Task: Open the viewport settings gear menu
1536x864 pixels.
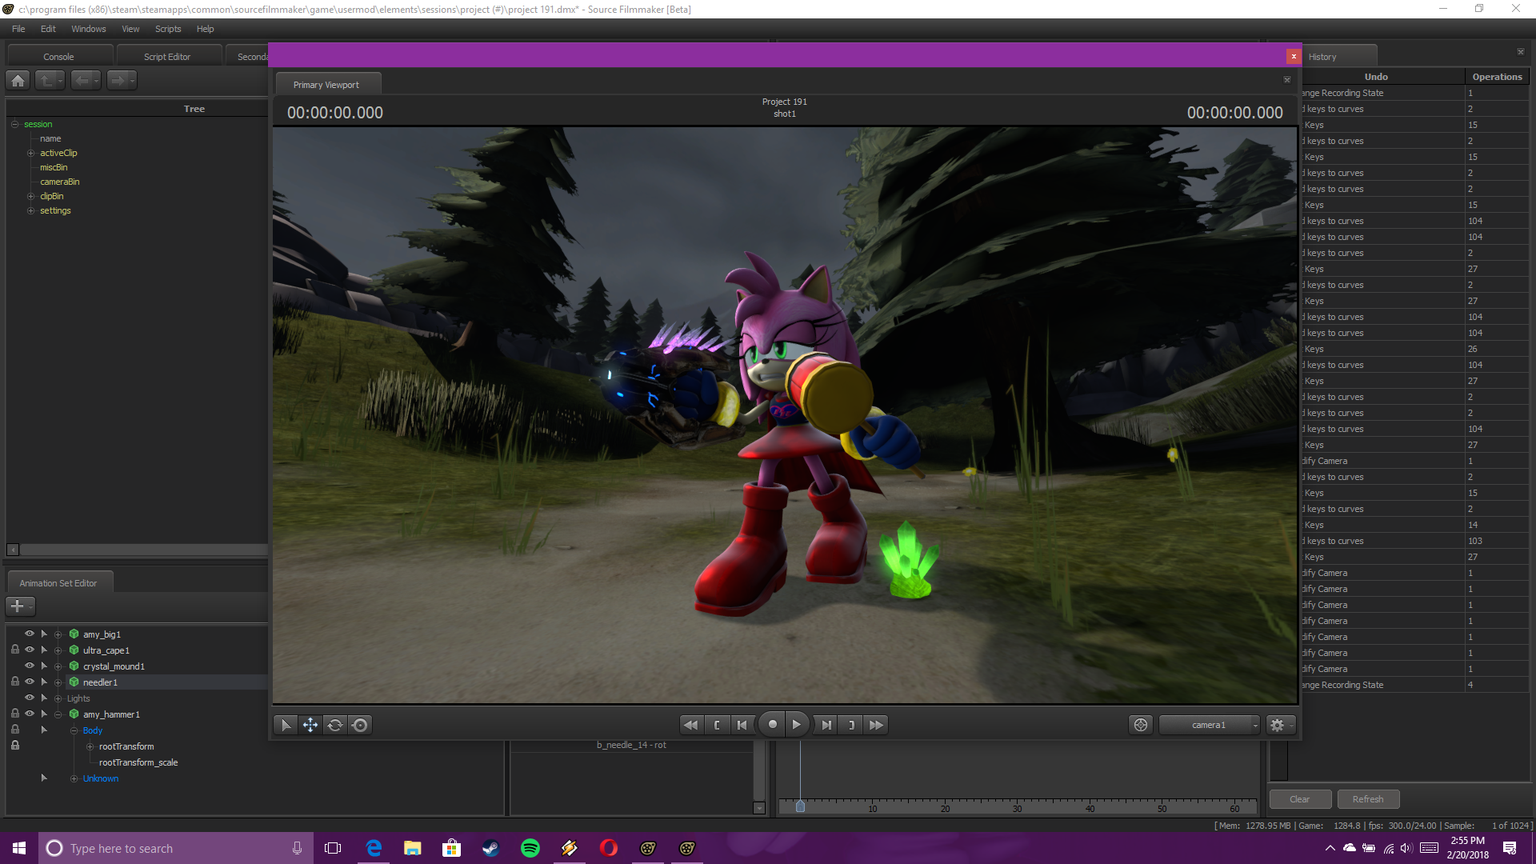Action: pyautogui.click(x=1280, y=725)
